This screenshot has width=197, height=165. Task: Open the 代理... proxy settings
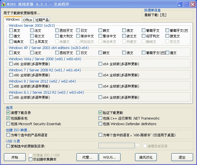pyautogui.click(x=87, y=157)
